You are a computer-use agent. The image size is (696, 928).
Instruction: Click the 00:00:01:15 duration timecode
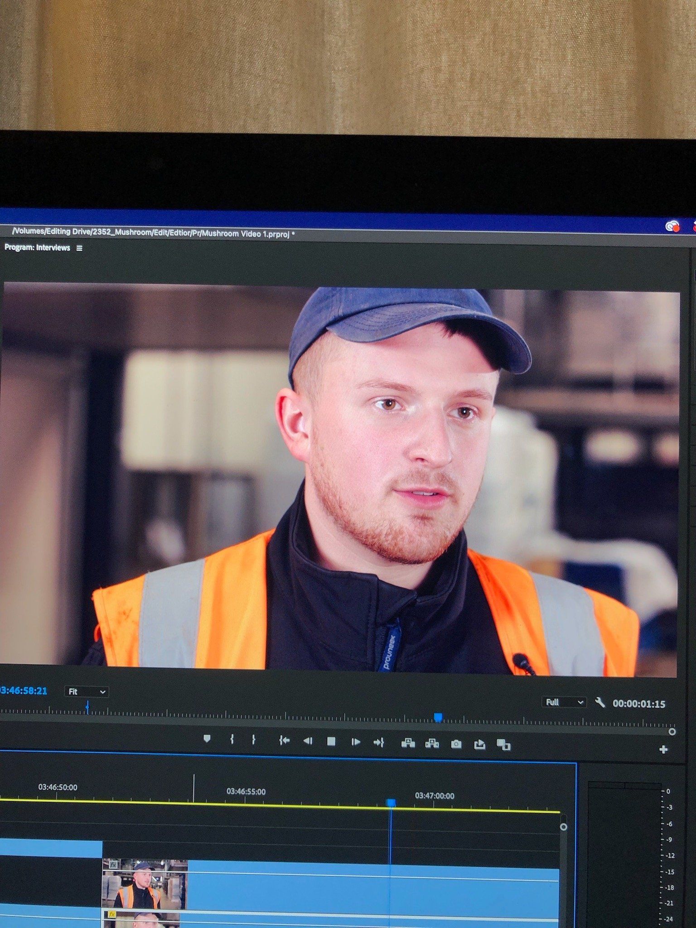[639, 704]
